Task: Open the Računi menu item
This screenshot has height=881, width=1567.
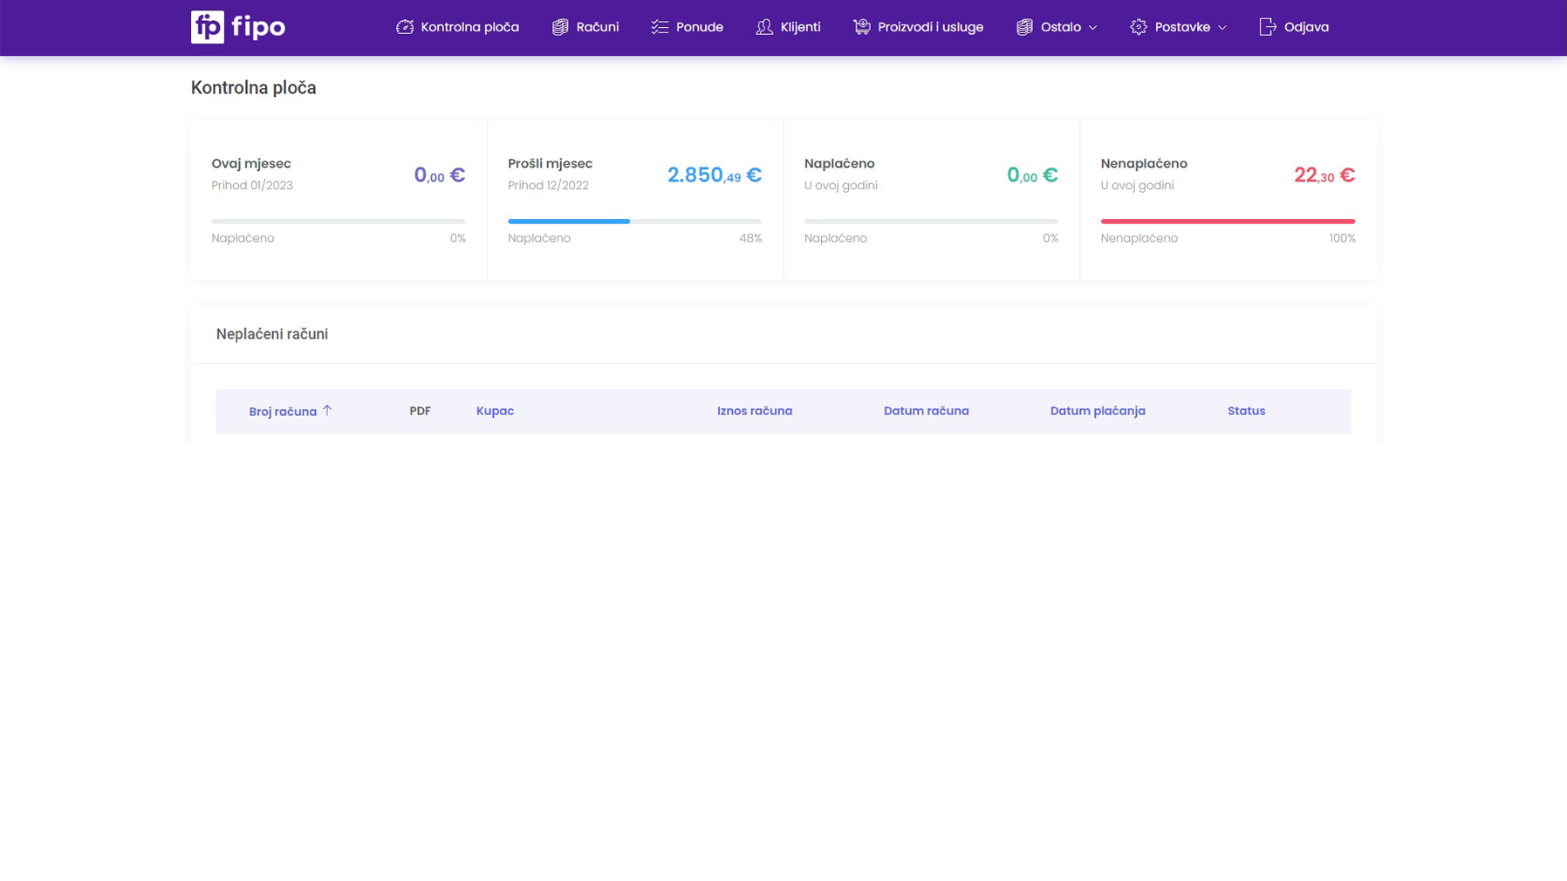Action: tap(597, 27)
